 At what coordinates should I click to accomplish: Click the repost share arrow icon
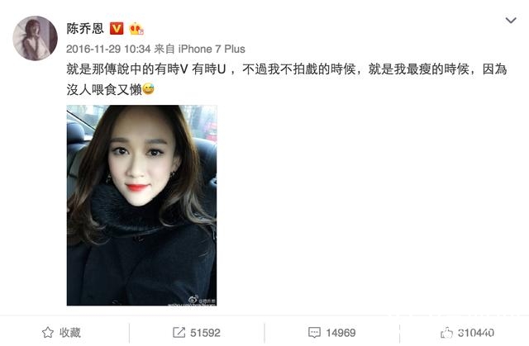[179, 333]
